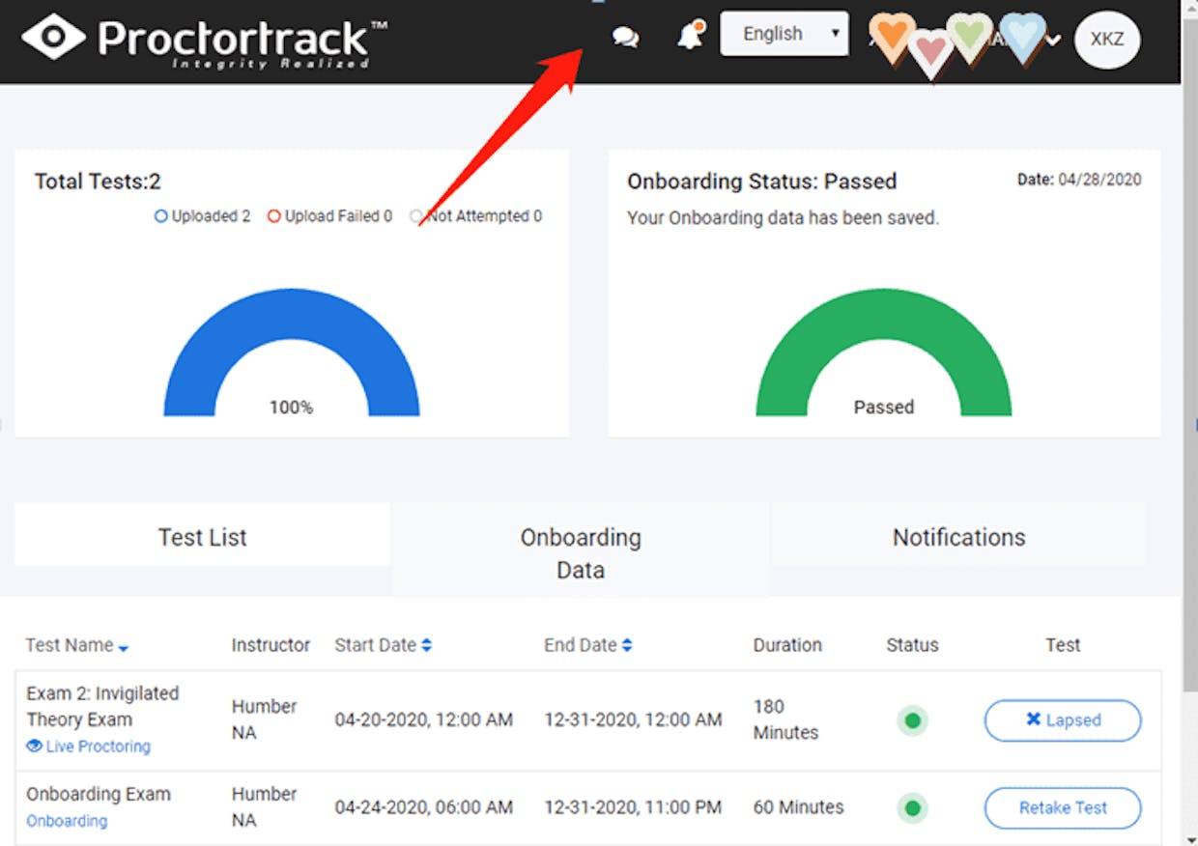Open the Onboarding link under Onboarding Exam
The height and width of the screenshot is (846, 1198).
[67, 821]
